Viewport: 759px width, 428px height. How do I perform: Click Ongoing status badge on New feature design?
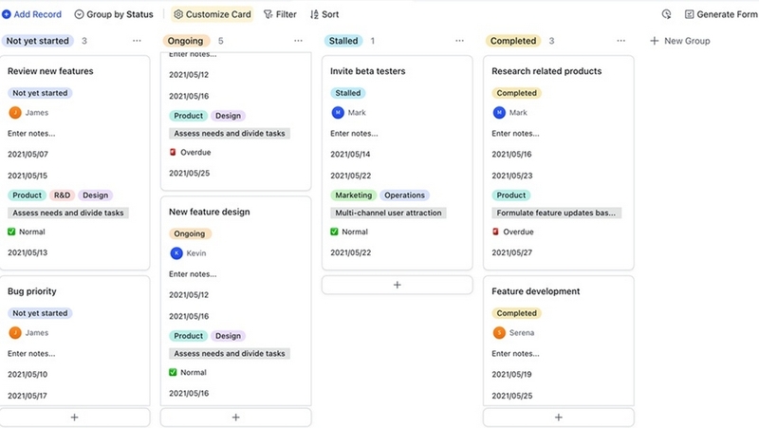click(x=189, y=233)
